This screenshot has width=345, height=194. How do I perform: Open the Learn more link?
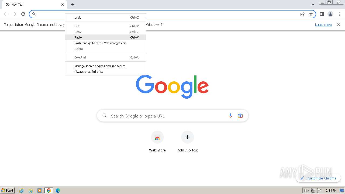coord(323,25)
